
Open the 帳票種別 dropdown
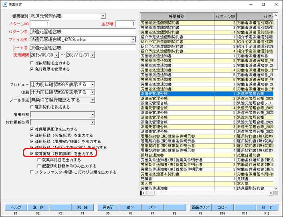(103, 16)
